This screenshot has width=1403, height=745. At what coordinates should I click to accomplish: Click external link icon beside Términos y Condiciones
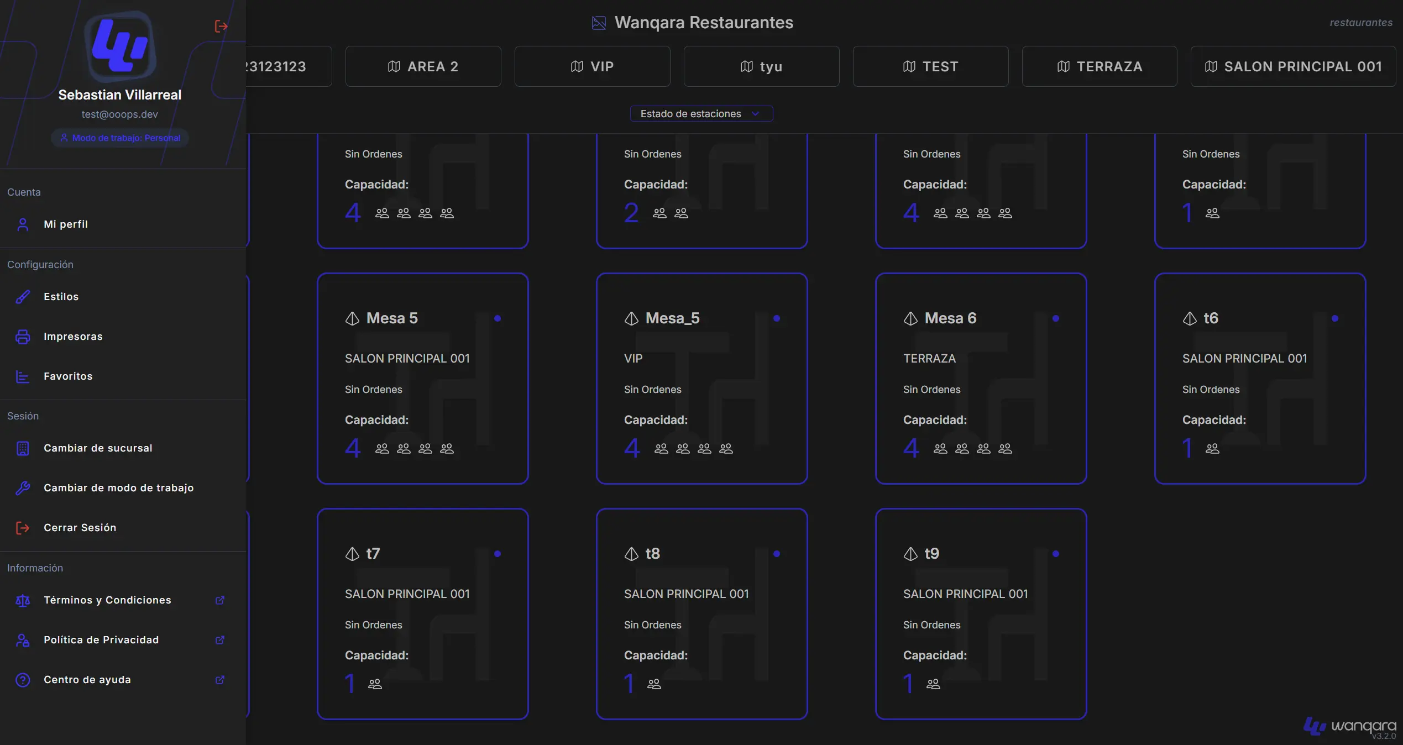click(220, 600)
